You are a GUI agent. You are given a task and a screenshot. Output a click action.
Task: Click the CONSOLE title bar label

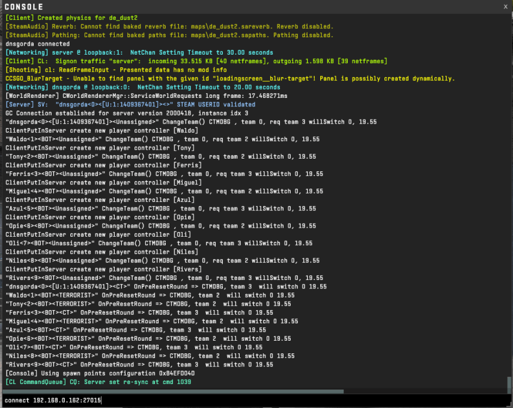pos(24,7)
